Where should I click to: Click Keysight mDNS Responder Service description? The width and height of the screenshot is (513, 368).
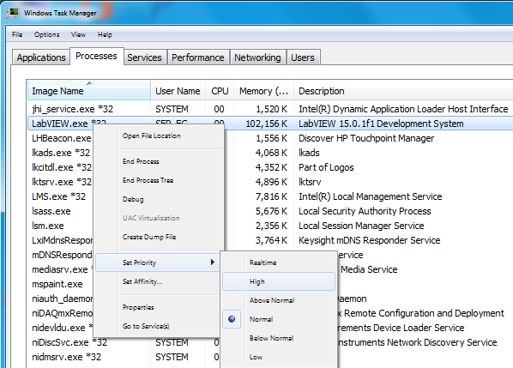pos(370,240)
